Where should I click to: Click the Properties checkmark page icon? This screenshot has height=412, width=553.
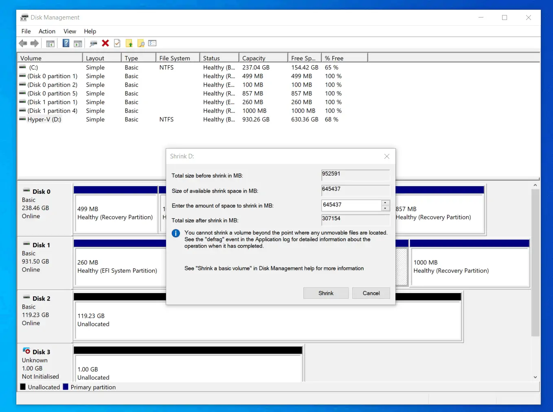[117, 43]
